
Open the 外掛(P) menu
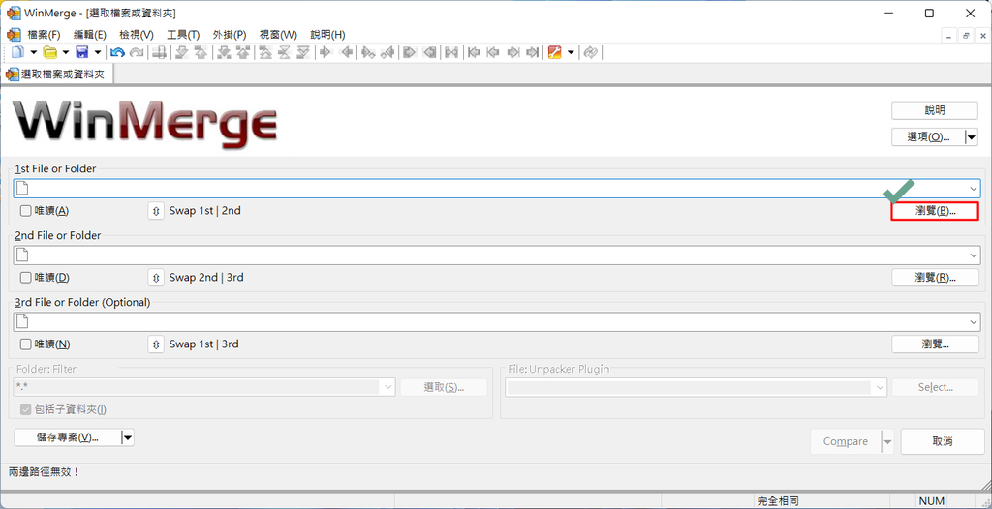tap(230, 35)
